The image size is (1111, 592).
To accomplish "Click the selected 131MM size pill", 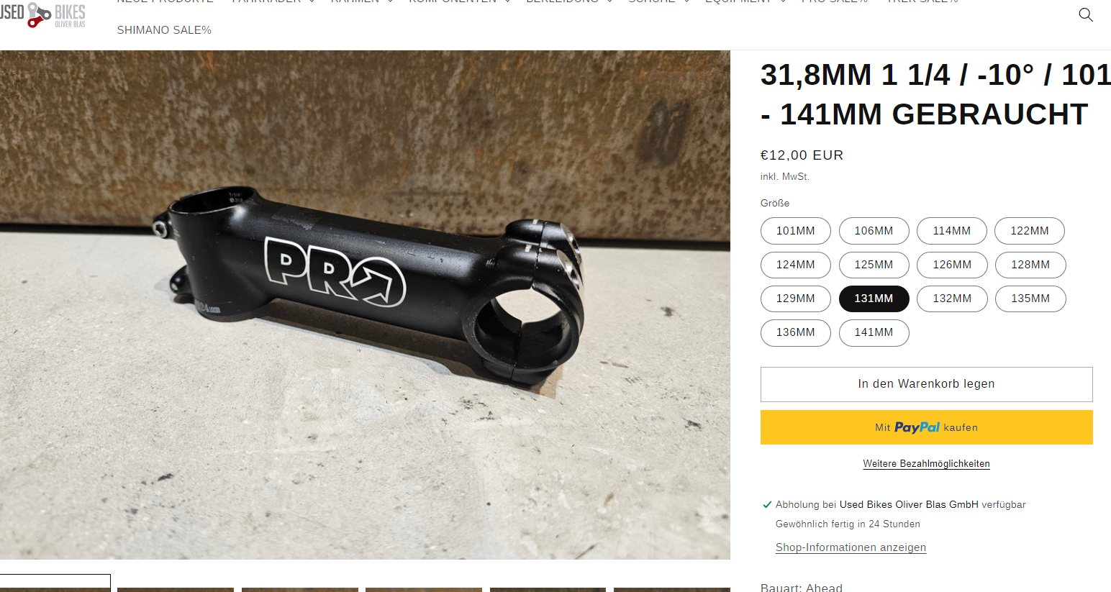I will click(x=874, y=299).
